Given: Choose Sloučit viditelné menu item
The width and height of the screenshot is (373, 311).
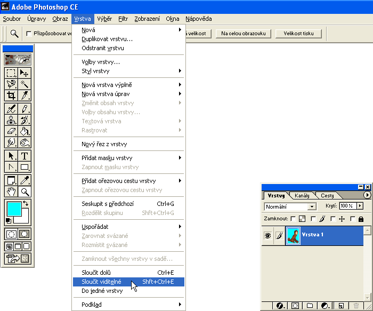Looking at the screenshot, I should (129, 282).
